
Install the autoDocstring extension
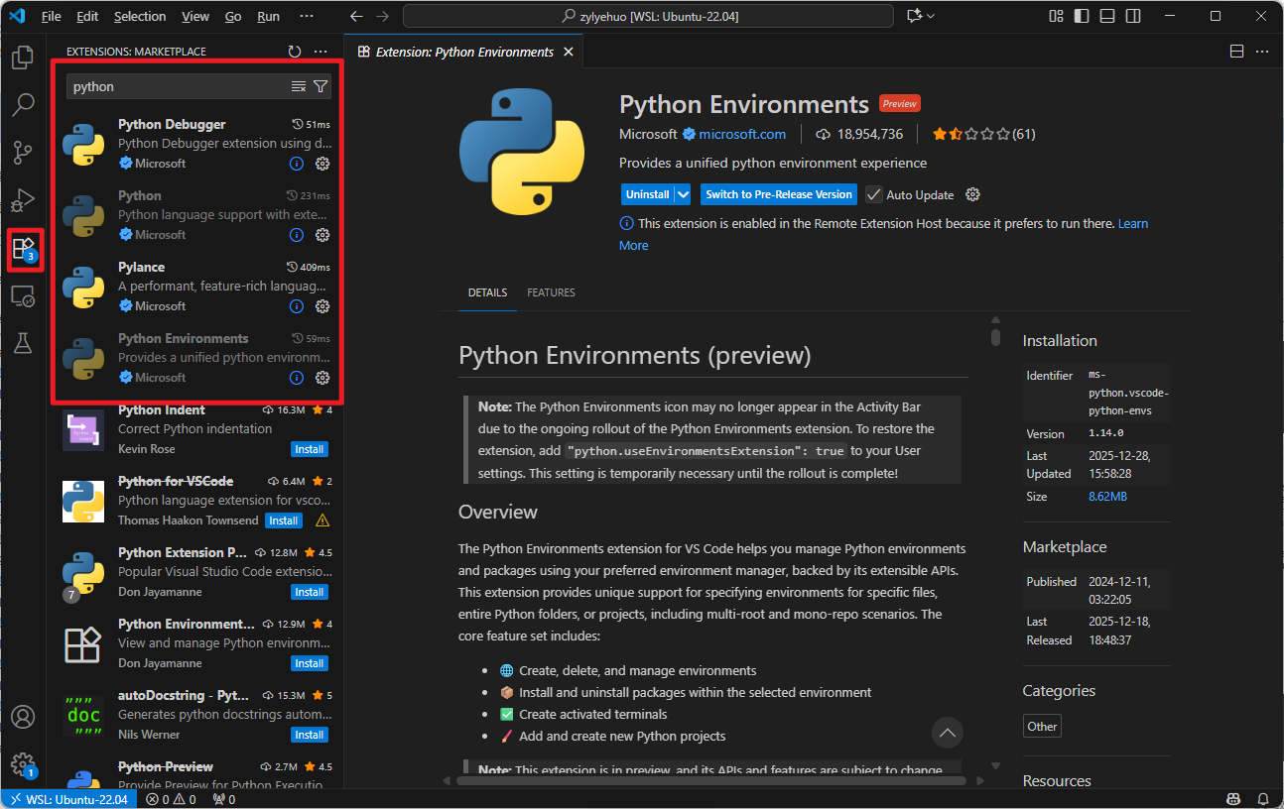[x=310, y=735]
